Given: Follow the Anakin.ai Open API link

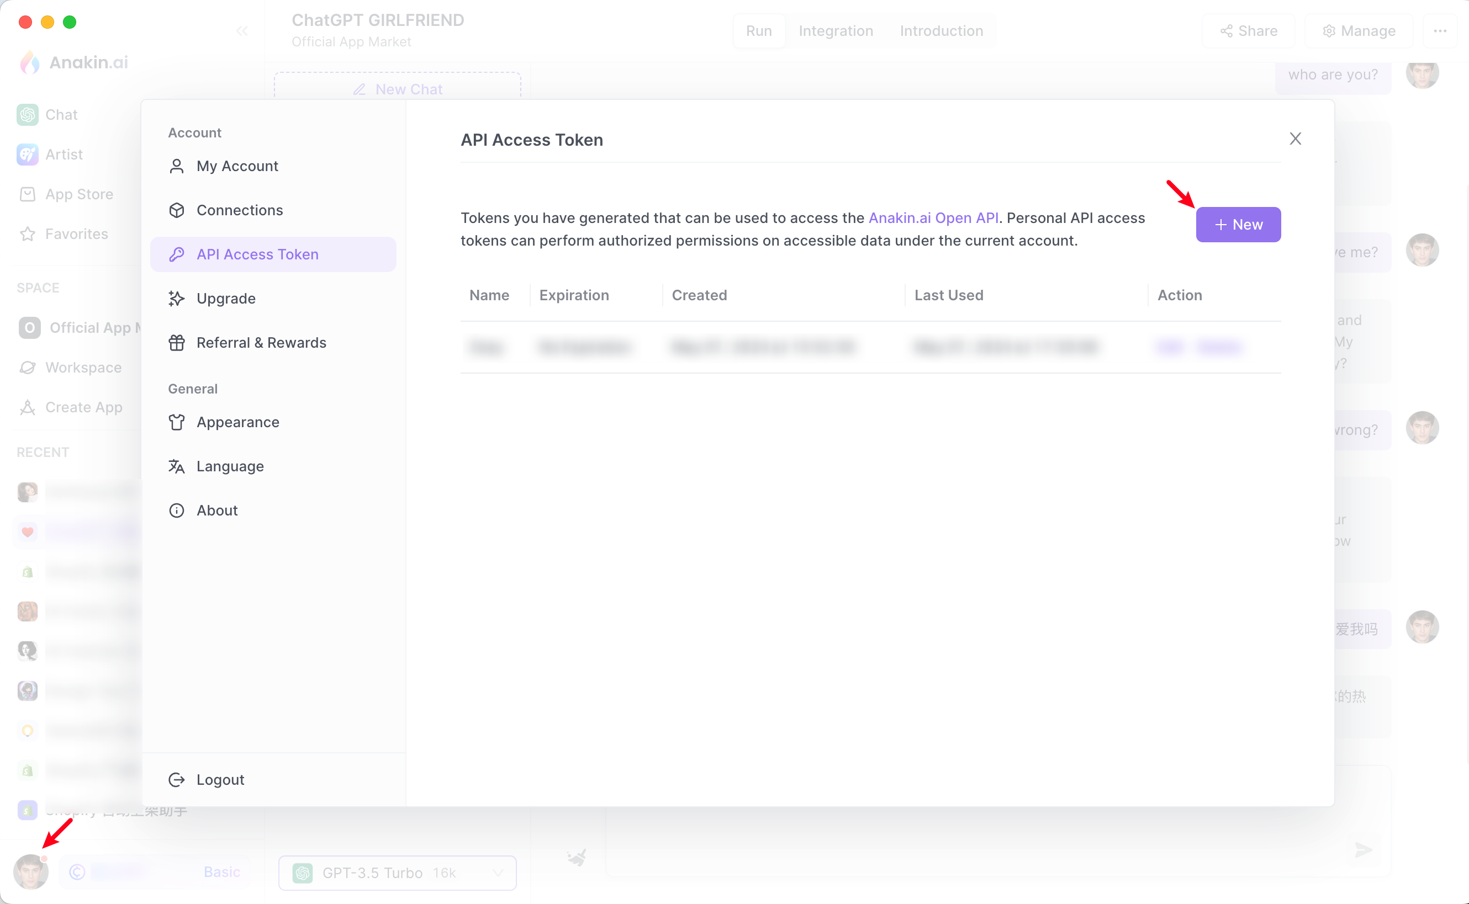Looking at the screenshot, I should [933, 218].
